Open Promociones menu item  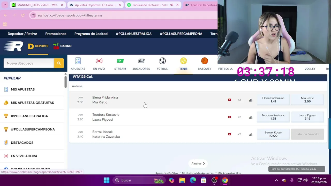(56, 34)
